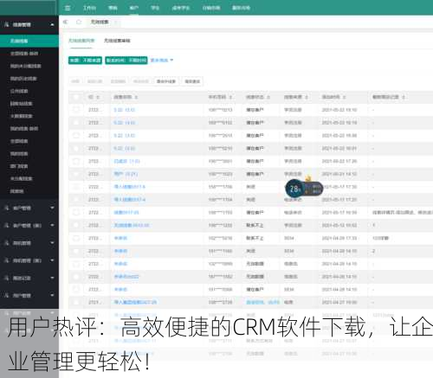Screen dimensions: 433x378
Task: Open lead name link in 2021-04-27 19:00 row
Action: pyautogui.click(x=135, y=302)
